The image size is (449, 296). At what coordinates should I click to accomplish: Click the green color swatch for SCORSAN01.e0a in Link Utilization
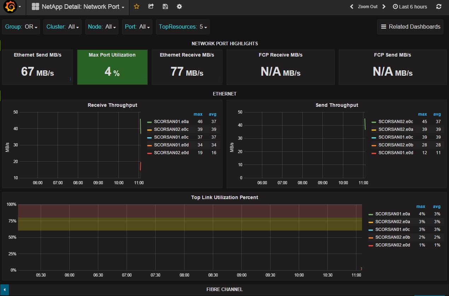[x=371, y=214]
